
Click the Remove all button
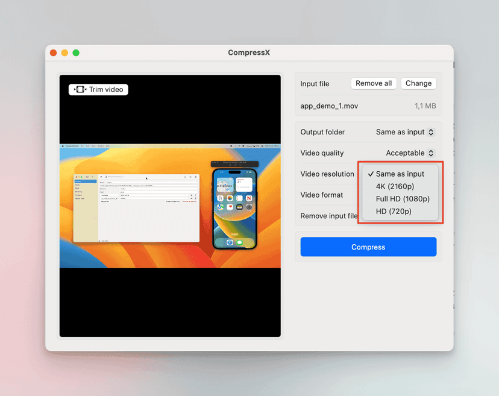[x=374, y=83]
